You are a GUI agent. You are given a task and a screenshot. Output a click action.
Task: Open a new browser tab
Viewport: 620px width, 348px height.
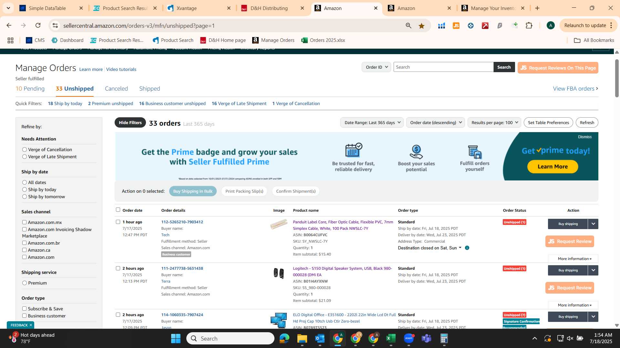(x=537, y=8)
